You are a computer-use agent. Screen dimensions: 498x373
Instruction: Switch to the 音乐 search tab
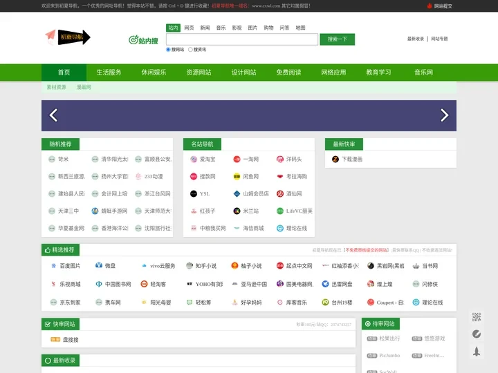point(221,28)
